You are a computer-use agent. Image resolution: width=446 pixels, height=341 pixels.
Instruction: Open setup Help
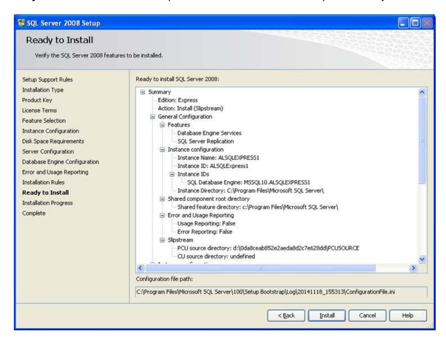click(408, 316)
